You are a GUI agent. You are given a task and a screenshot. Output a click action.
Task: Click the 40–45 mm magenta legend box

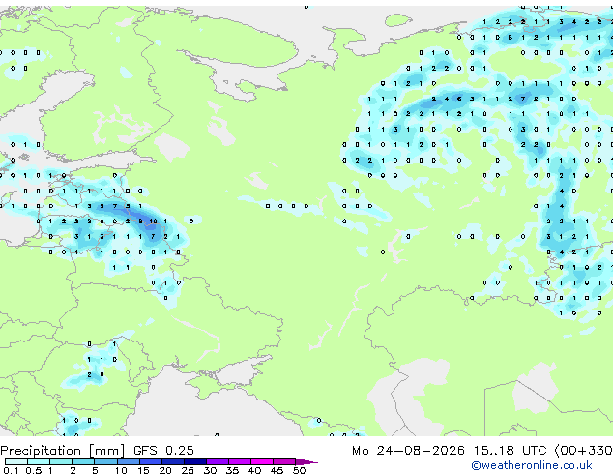point(262,461)
